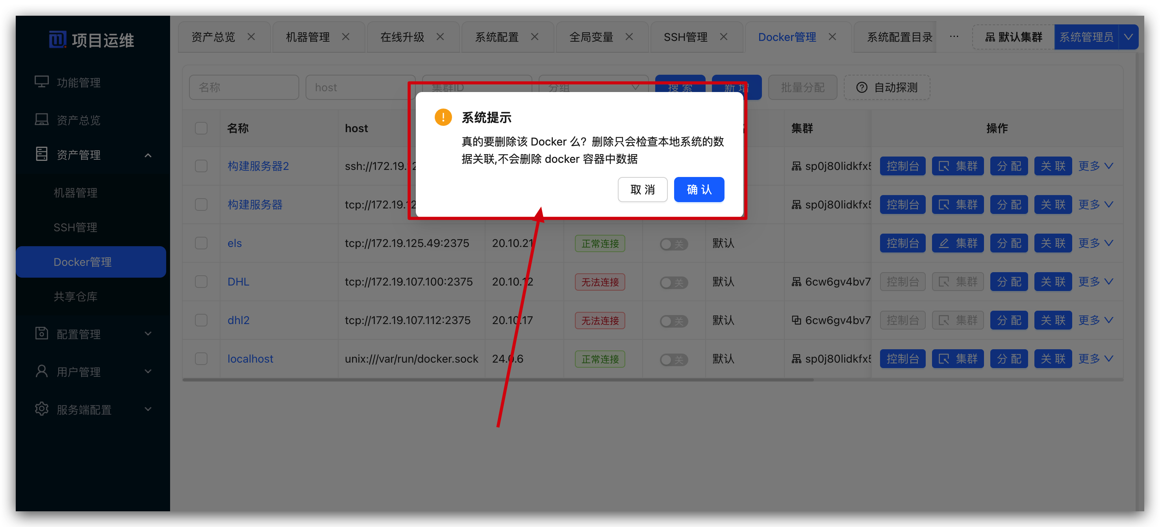This screenshot has height=527, width=1160.
Task: Confirm deletion with the 确认 button
Action: pos(699,189)
